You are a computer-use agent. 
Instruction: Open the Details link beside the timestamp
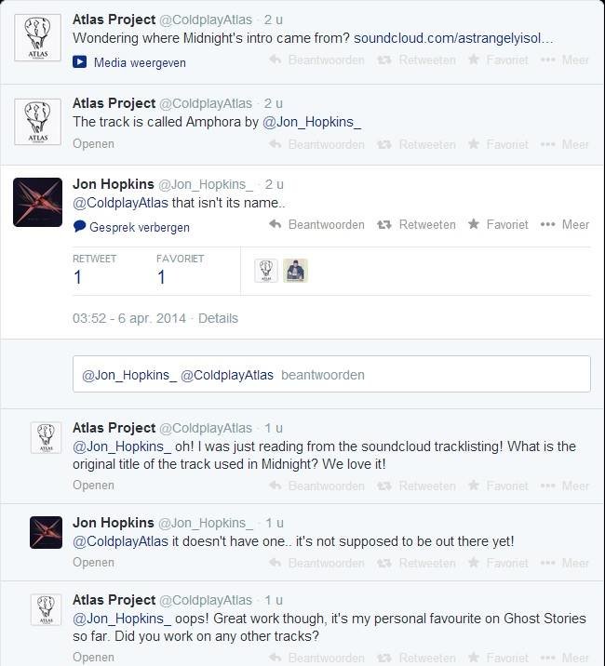(218, 318)
